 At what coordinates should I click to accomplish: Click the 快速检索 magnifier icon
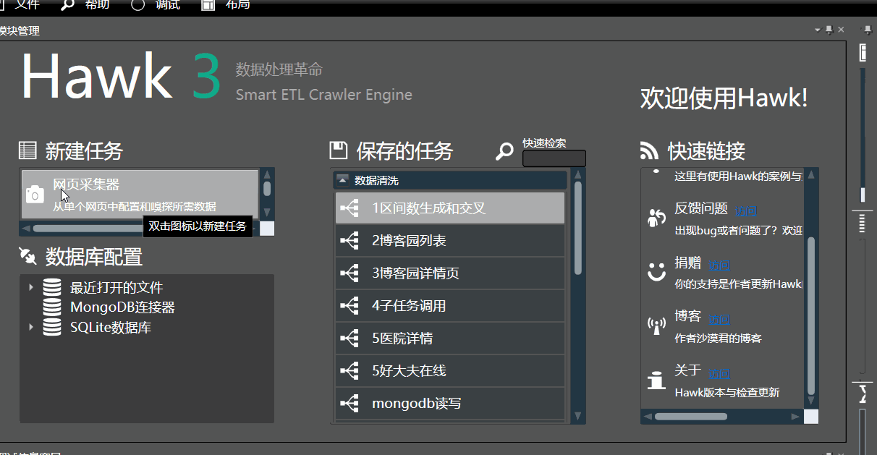(x=504, y=152)
